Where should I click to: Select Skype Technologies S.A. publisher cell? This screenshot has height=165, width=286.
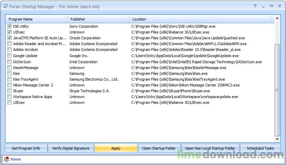click(x=90, y=91)
